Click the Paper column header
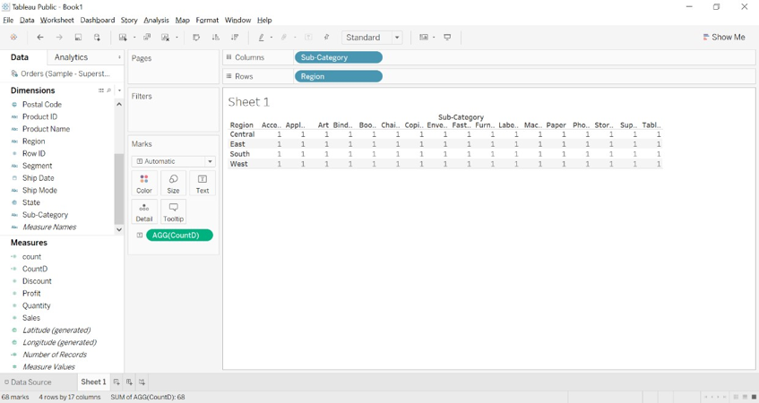 coord(556,124)
